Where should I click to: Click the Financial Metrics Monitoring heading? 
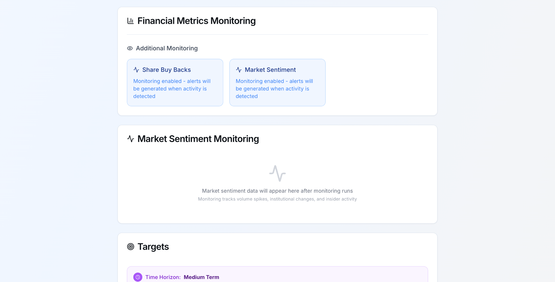[196, 21]
